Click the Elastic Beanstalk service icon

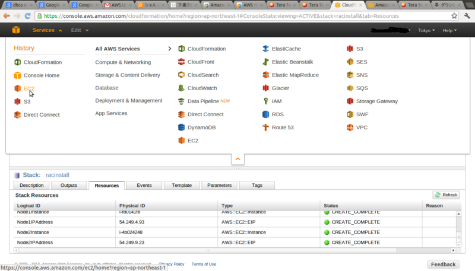coord(265,62)
